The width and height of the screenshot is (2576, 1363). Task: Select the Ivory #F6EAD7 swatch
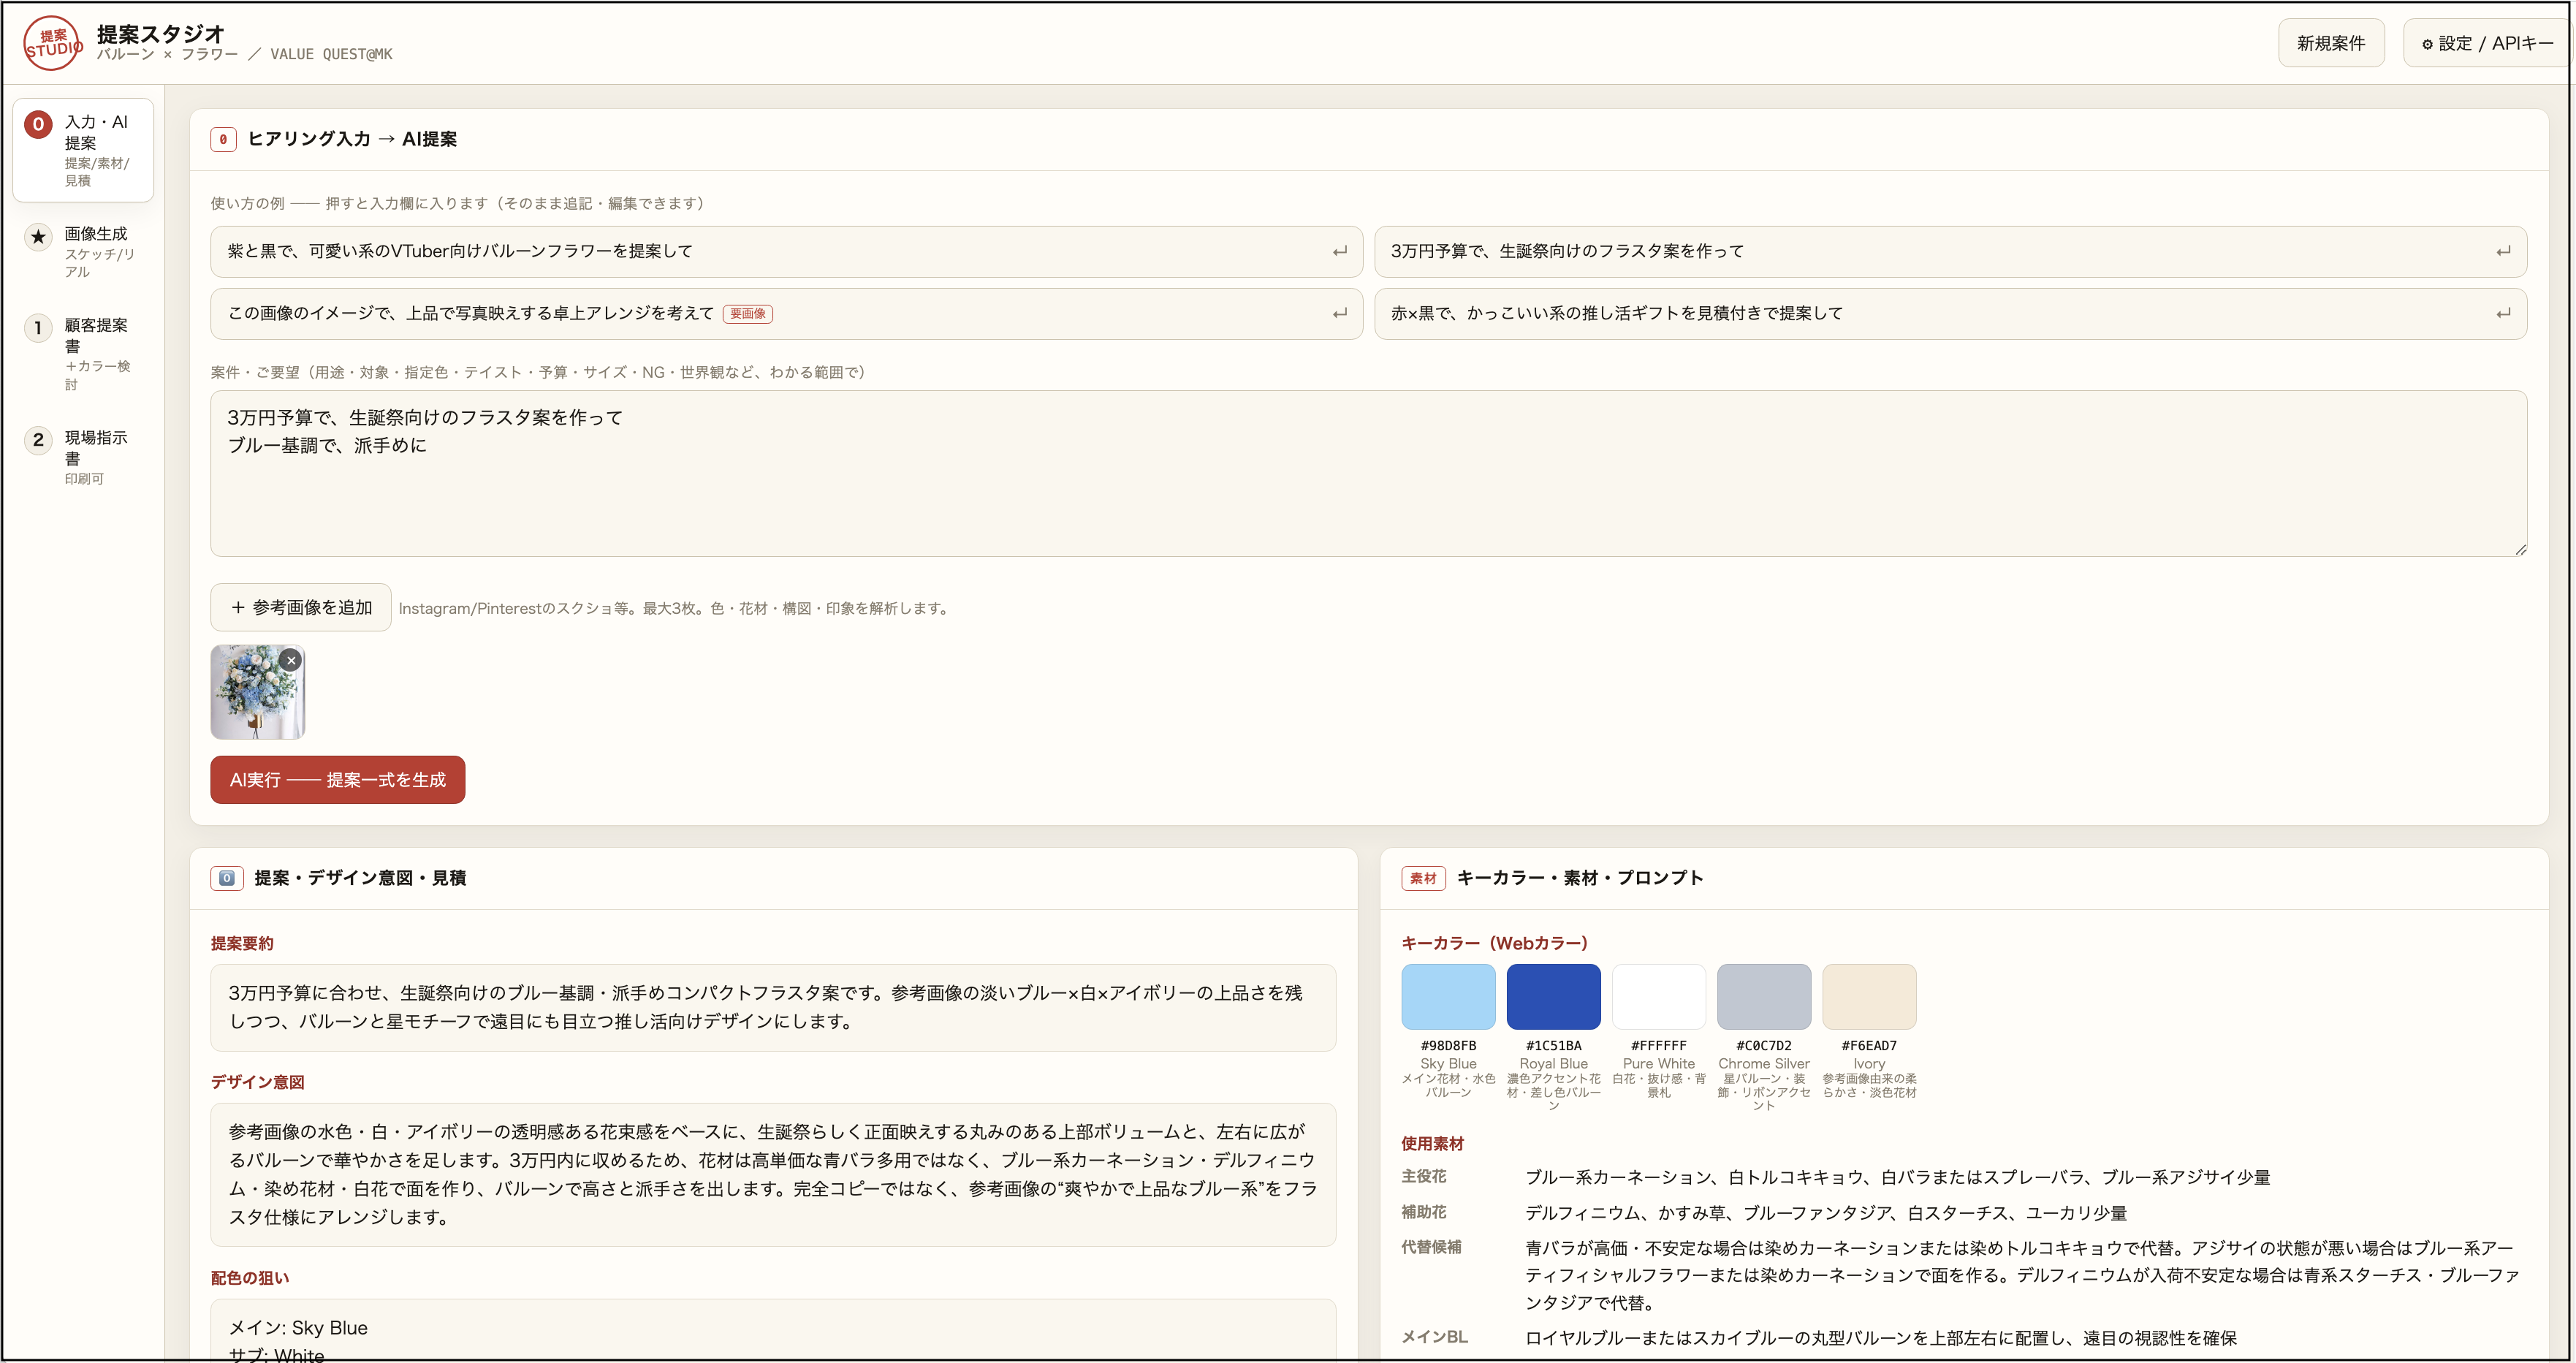click(x=1869, y=997)
